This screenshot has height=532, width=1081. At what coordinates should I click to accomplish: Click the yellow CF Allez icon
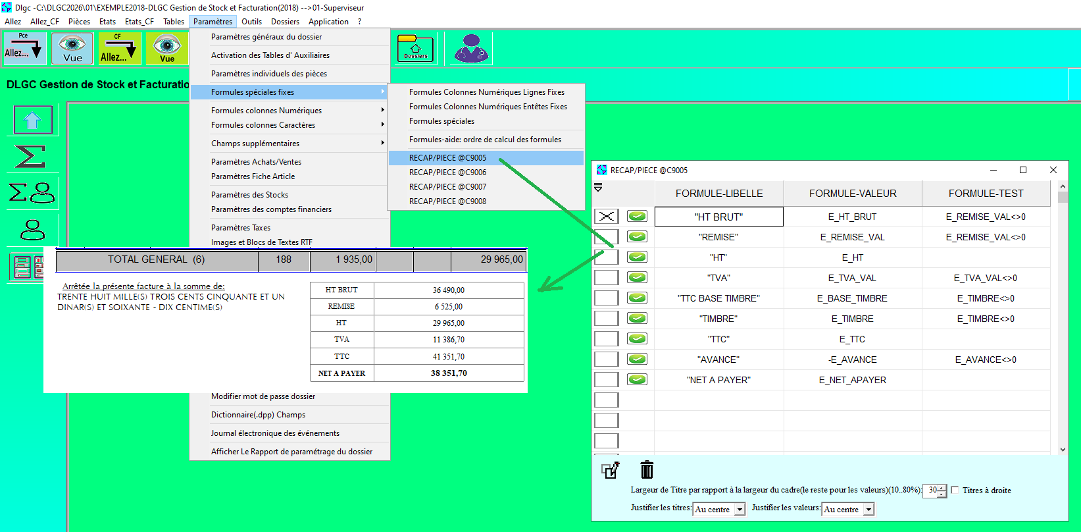(119, 48)
